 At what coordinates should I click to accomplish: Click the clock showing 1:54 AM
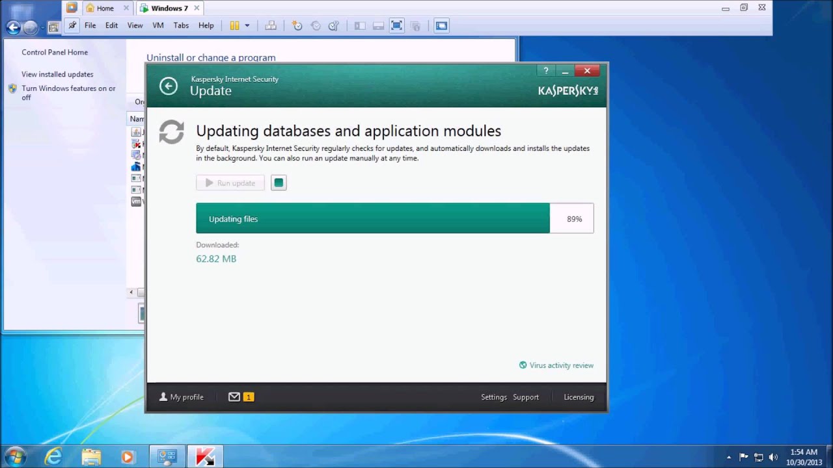pos(804,452)
